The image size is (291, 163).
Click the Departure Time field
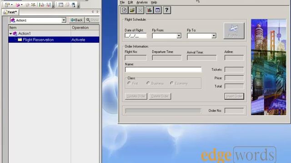pyautogui.click(x=167, y=58)
